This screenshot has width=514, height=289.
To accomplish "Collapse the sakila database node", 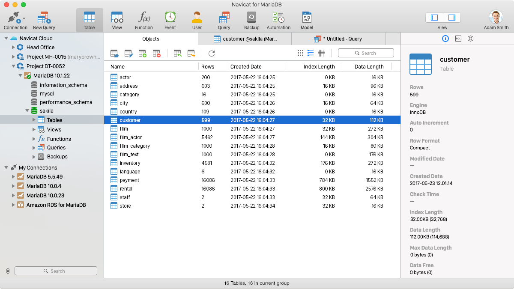I will tap(27, 110).
